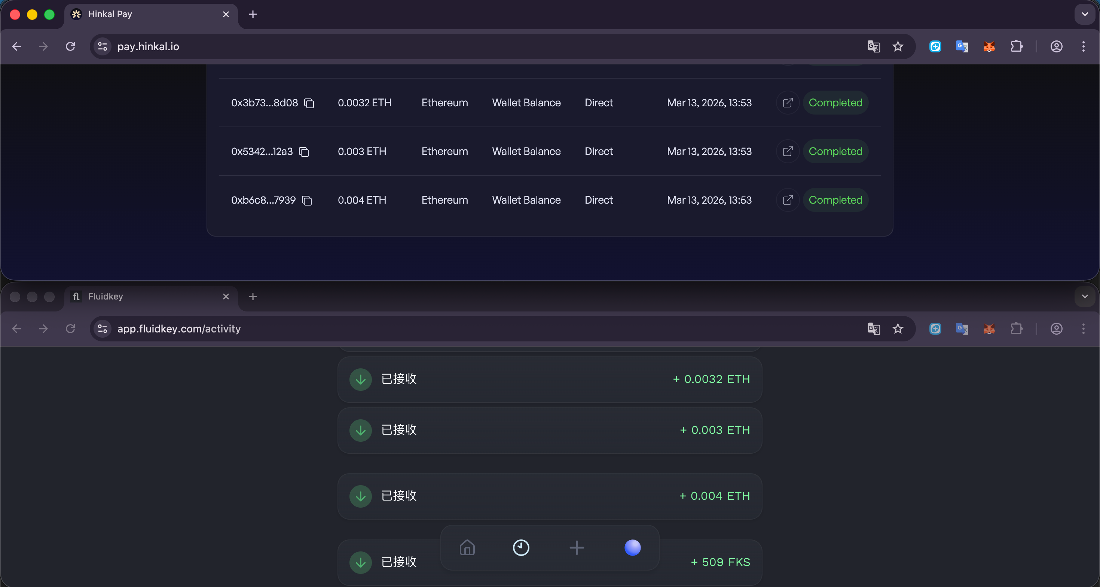The image size is (1100, 587).
Task: Expand tab search chevron in Fluidkey window
Action: (x=1085, y=296)
